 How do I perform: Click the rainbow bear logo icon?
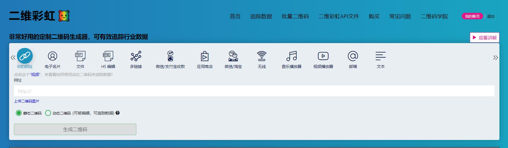point(64,16)
